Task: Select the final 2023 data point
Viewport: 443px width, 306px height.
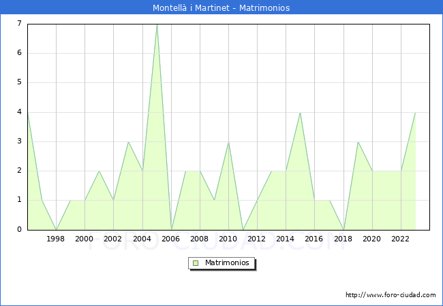Action: click(x=415, y=113)
